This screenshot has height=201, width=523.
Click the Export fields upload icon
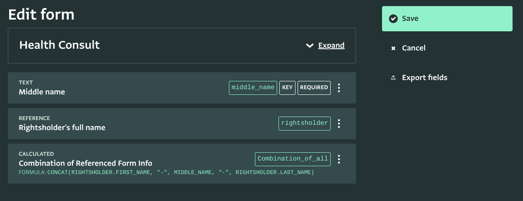393,78
